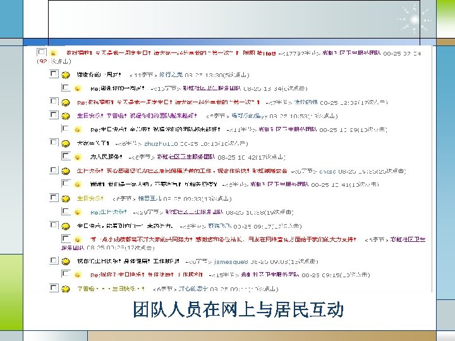Viewport: 455px width, 341px height.
Task: Tick the checkbox for the 13:34 reply
Action: coord(66,87)
